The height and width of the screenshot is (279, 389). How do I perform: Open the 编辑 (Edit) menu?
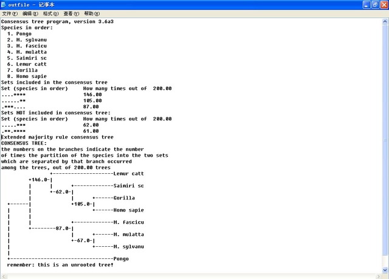[x=30, y=13]
